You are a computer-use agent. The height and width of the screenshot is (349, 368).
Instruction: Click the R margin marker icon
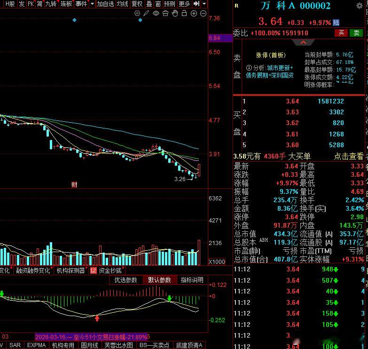pos(236,6)
